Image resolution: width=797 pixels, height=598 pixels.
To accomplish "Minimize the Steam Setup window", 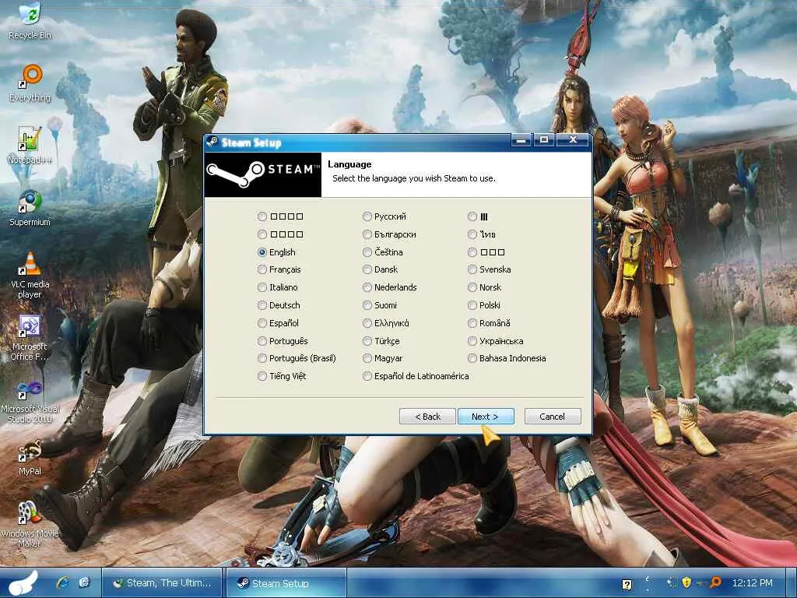I will click(521, 140).
